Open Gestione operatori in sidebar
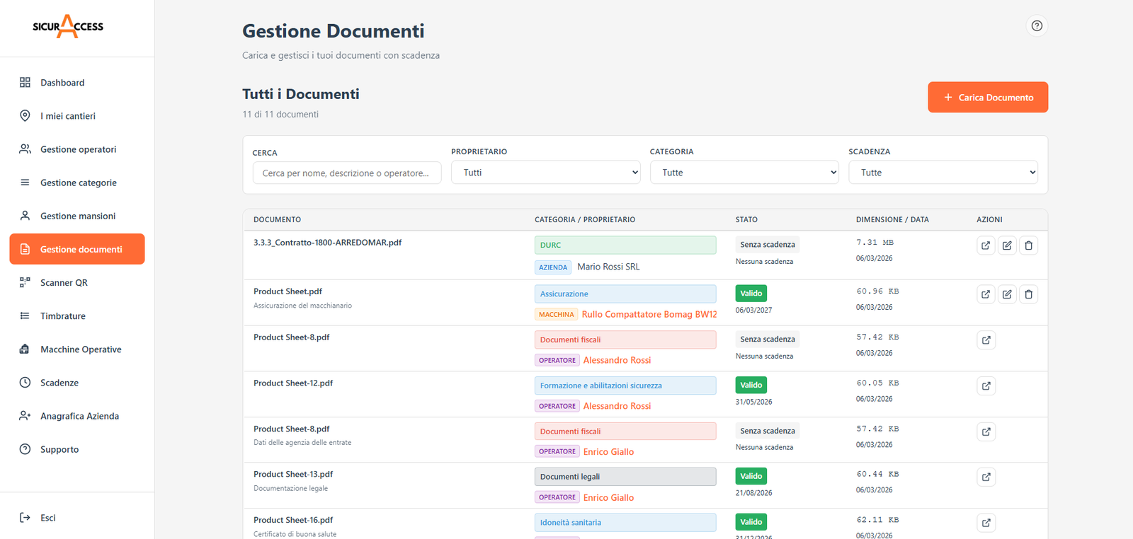This screenshot has width=1133, height=539. click(x=78, y=149)
